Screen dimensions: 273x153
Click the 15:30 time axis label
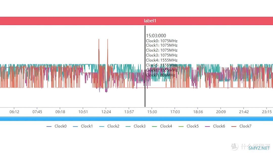152,112
